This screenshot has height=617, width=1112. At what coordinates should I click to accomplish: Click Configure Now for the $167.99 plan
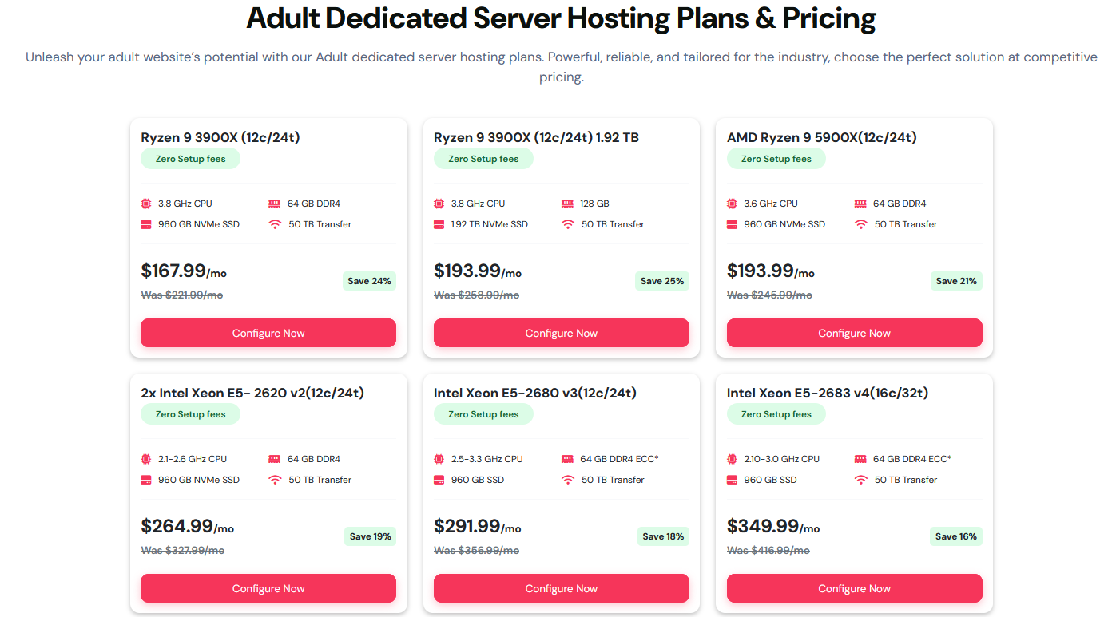coord(268,333)
